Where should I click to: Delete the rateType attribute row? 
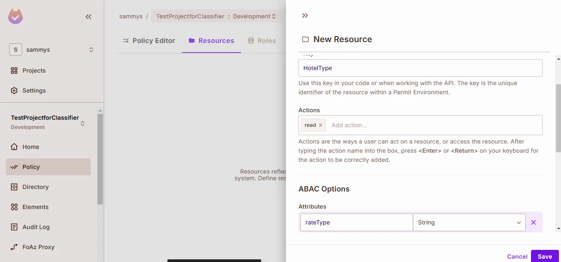(533, 222)
